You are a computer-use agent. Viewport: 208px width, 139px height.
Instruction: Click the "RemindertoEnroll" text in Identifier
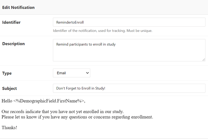pos(70,22)
